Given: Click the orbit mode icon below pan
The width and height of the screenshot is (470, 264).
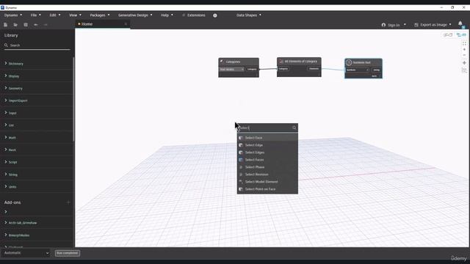Looking at the screenshot, I should click(x=464, y=70).
